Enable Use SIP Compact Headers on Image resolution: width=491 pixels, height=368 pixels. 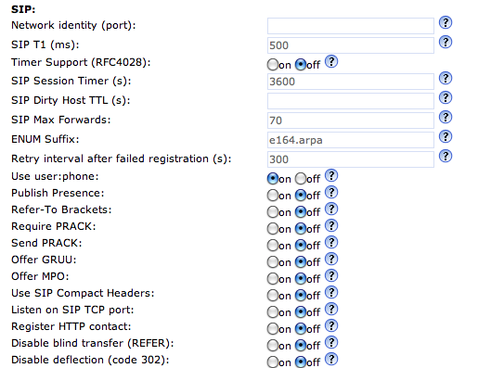point(273,296)
